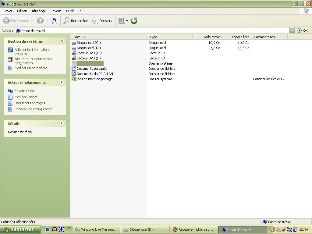Click the démarrer Start button
This screenshot has height=234, width=312.
point(20,229)
